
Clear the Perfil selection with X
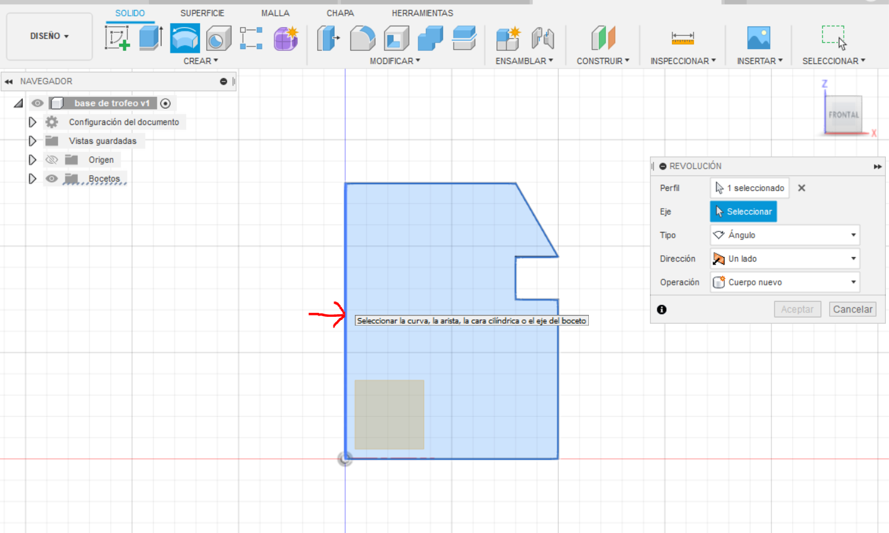pyautogui.click(x=802, y=188)
